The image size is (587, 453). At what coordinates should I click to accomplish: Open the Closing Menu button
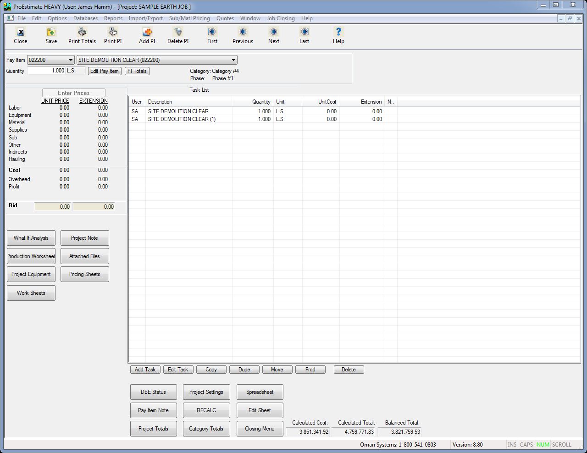point(260,429)
